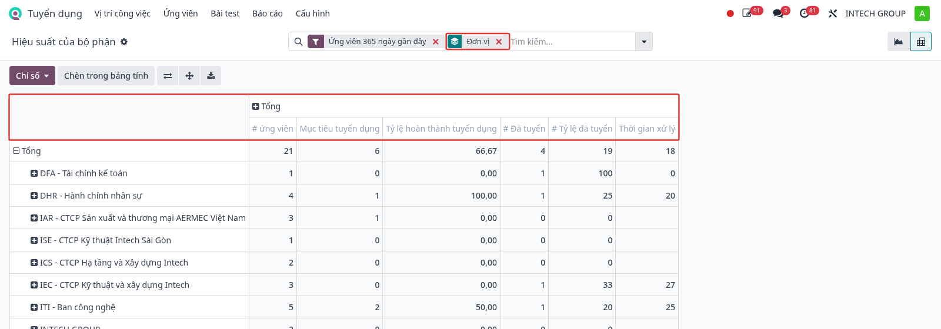Click DHR row completion cell 100,00

click(441, 196)
